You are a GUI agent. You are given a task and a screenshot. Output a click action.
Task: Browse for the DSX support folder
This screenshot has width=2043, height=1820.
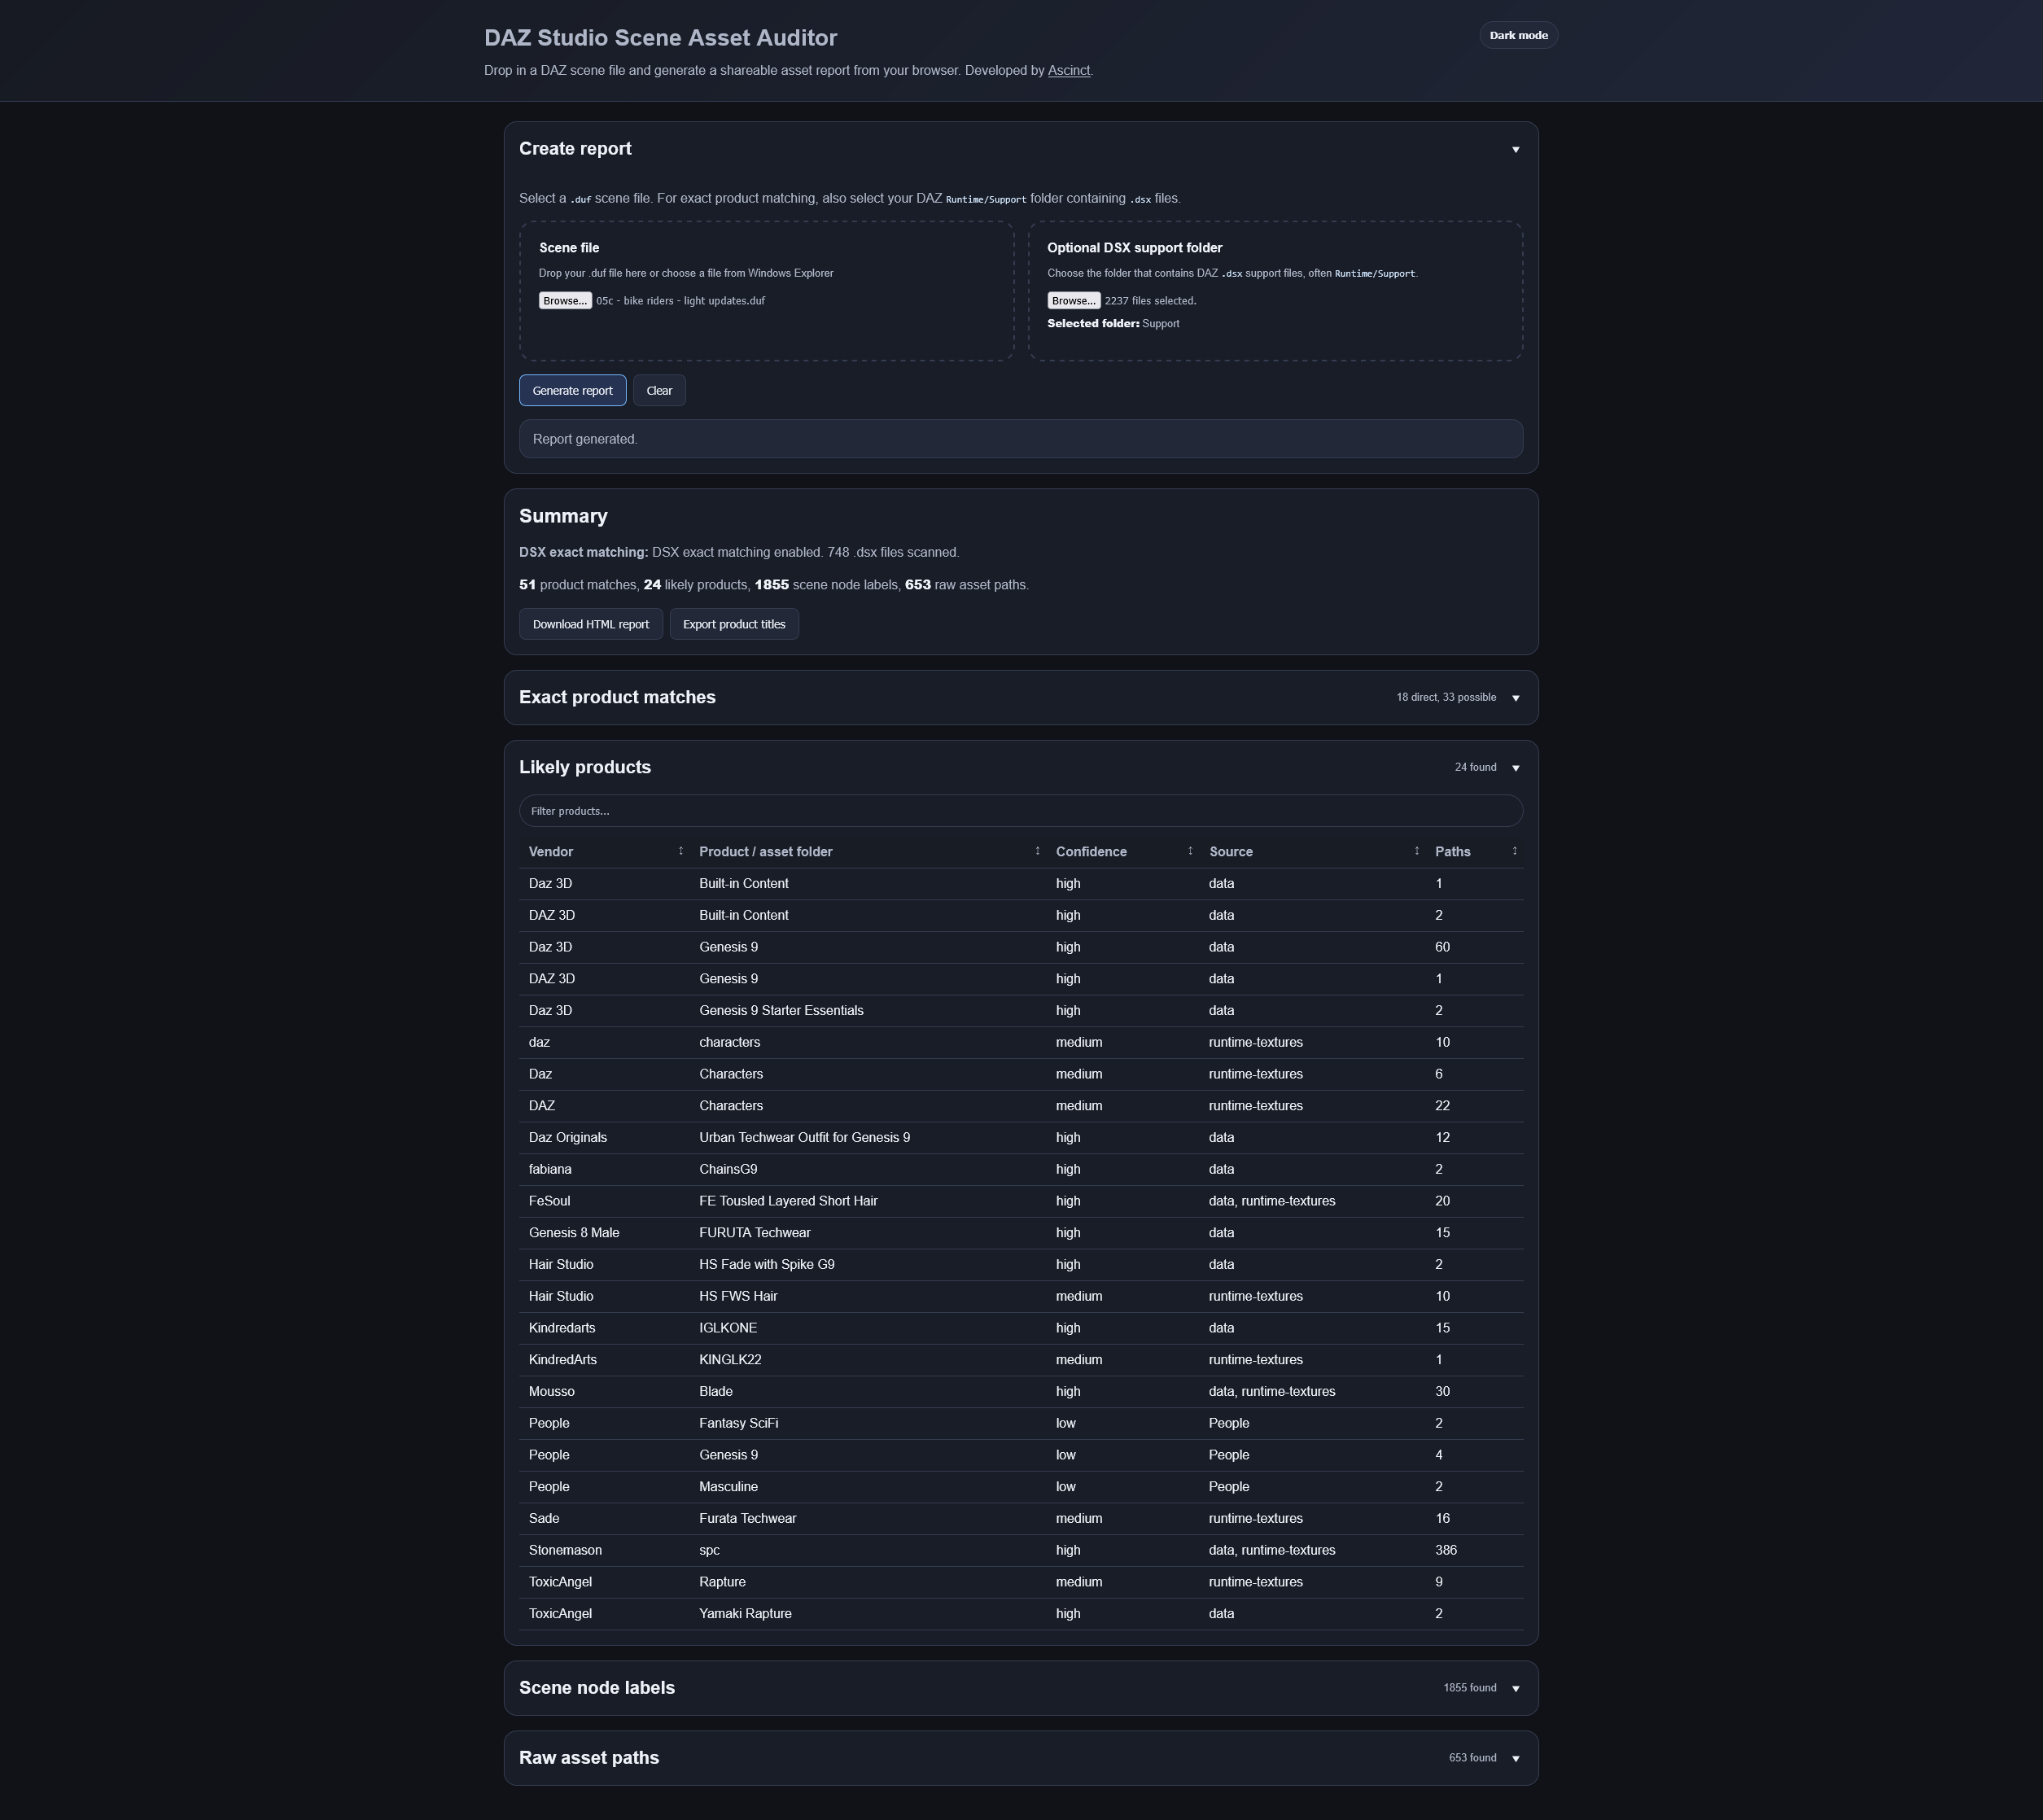[1073, 301]
